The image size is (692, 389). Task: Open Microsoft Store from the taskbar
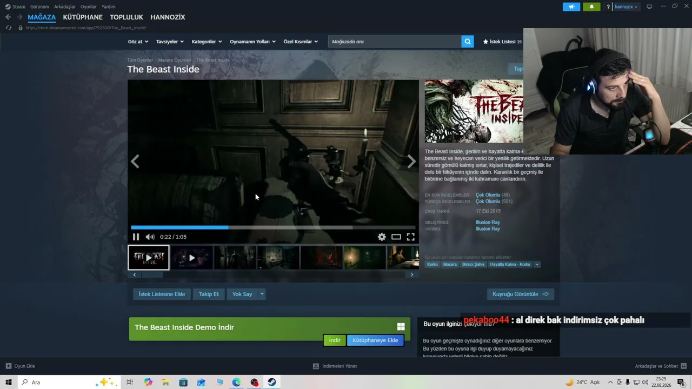(x=183, y=383)
